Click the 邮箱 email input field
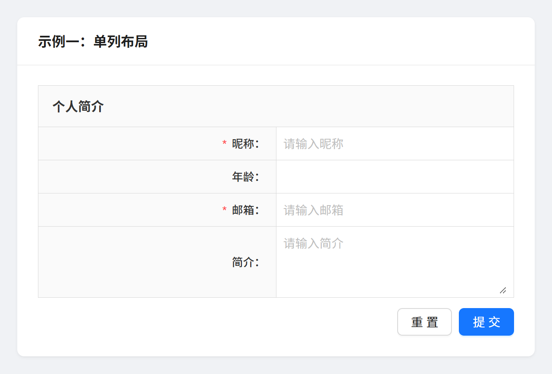 pos(395,210)
